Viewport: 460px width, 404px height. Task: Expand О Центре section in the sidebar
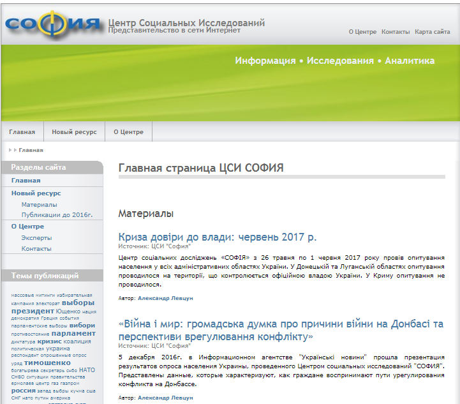tap(27, 227)
